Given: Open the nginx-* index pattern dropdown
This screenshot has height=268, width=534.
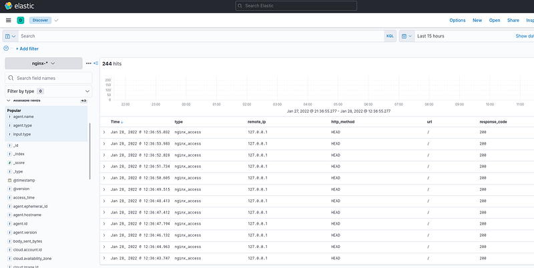Looking at the screenshot, I should (x=43, y=63).
